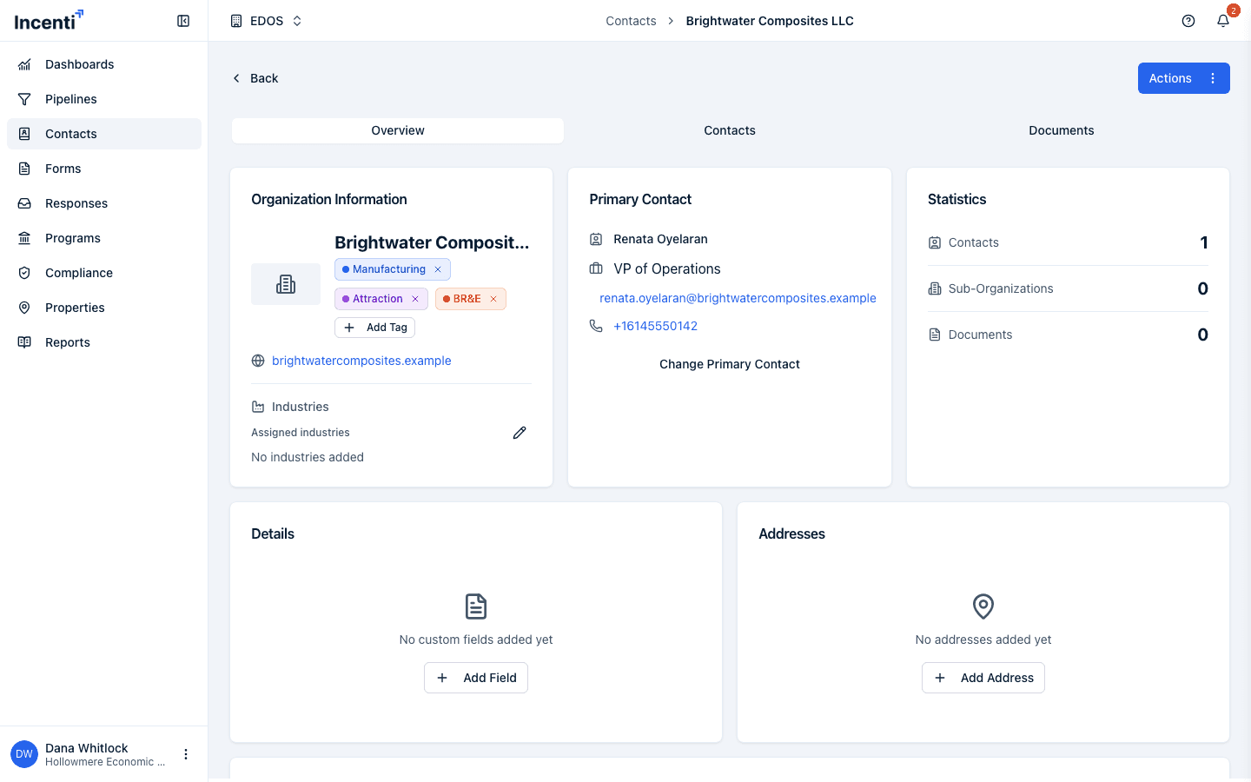Open notifications bell icon
The height and width of the screenshot is (782, 1251).
pyautogui.click(x=1223, y=21)
